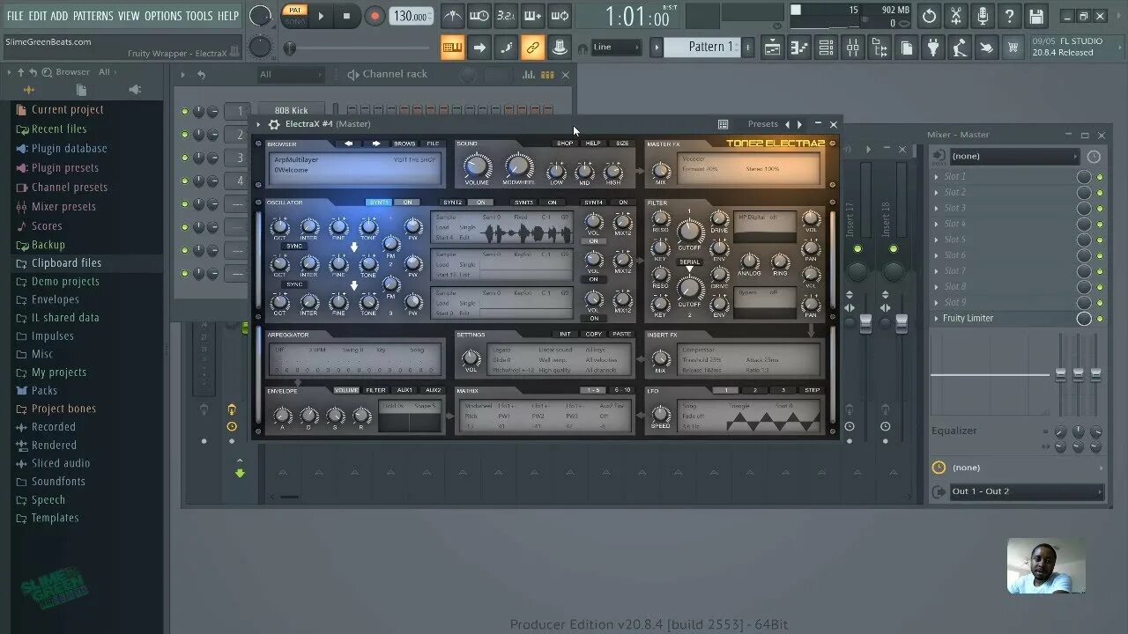Open Presets menu in ElectraX title bar
This screenshot has height=634, width=1128.
762,124
